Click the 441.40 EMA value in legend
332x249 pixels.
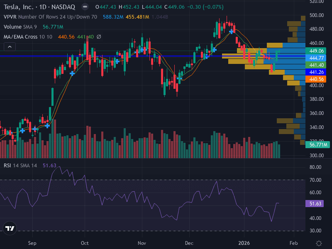[85, 37]
